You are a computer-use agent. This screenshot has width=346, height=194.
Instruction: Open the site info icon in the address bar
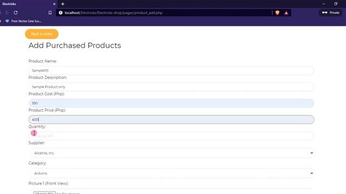click(61, 13)
